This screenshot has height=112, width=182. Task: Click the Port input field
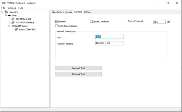(x=109, y=37)
